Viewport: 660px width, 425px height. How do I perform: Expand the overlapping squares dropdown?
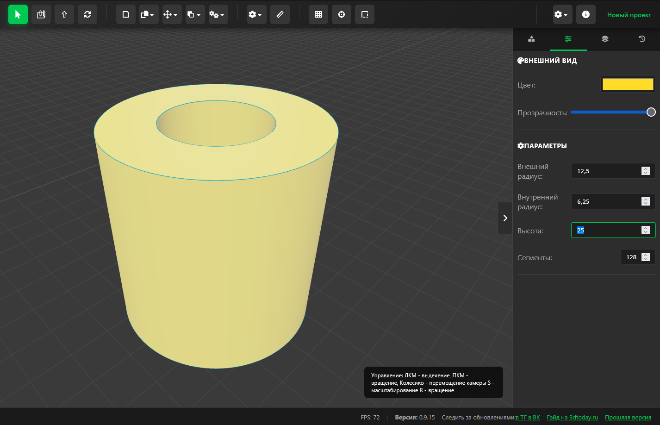(x=194, y=14)
